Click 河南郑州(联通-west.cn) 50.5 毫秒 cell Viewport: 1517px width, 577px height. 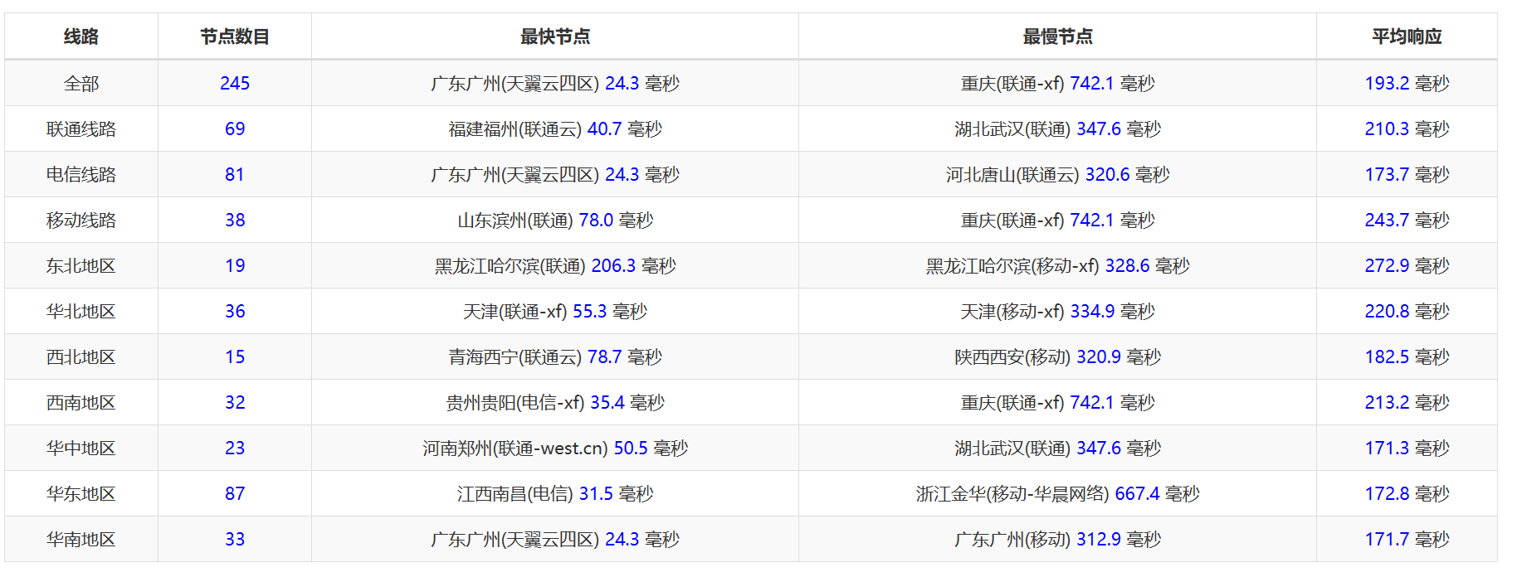pos(555,448)
